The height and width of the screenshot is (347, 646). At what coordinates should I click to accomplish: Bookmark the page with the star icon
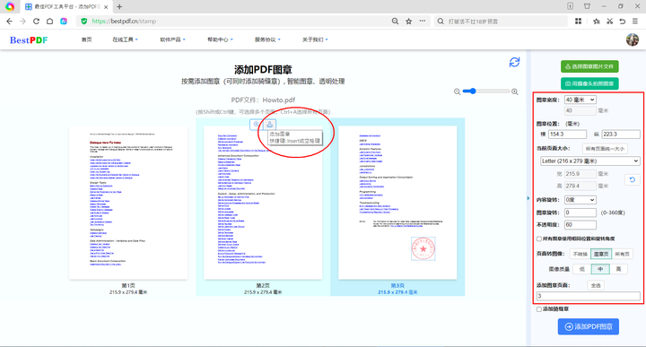pyautogui.click(x=409, y=21)
